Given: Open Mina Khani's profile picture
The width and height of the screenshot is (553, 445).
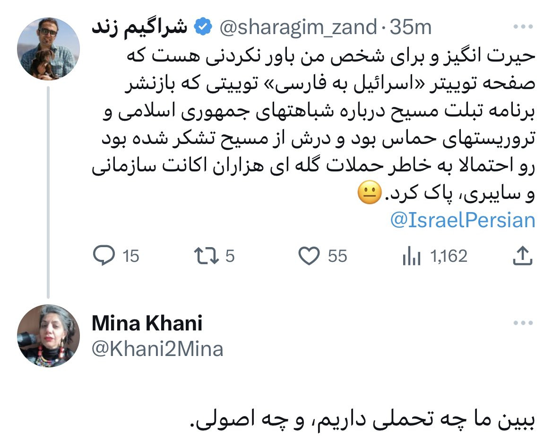Looking at the screenshot, I should 48,336.
